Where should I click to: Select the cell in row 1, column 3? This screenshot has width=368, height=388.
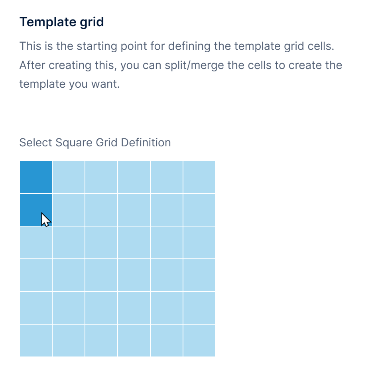(x=101, y=177)
